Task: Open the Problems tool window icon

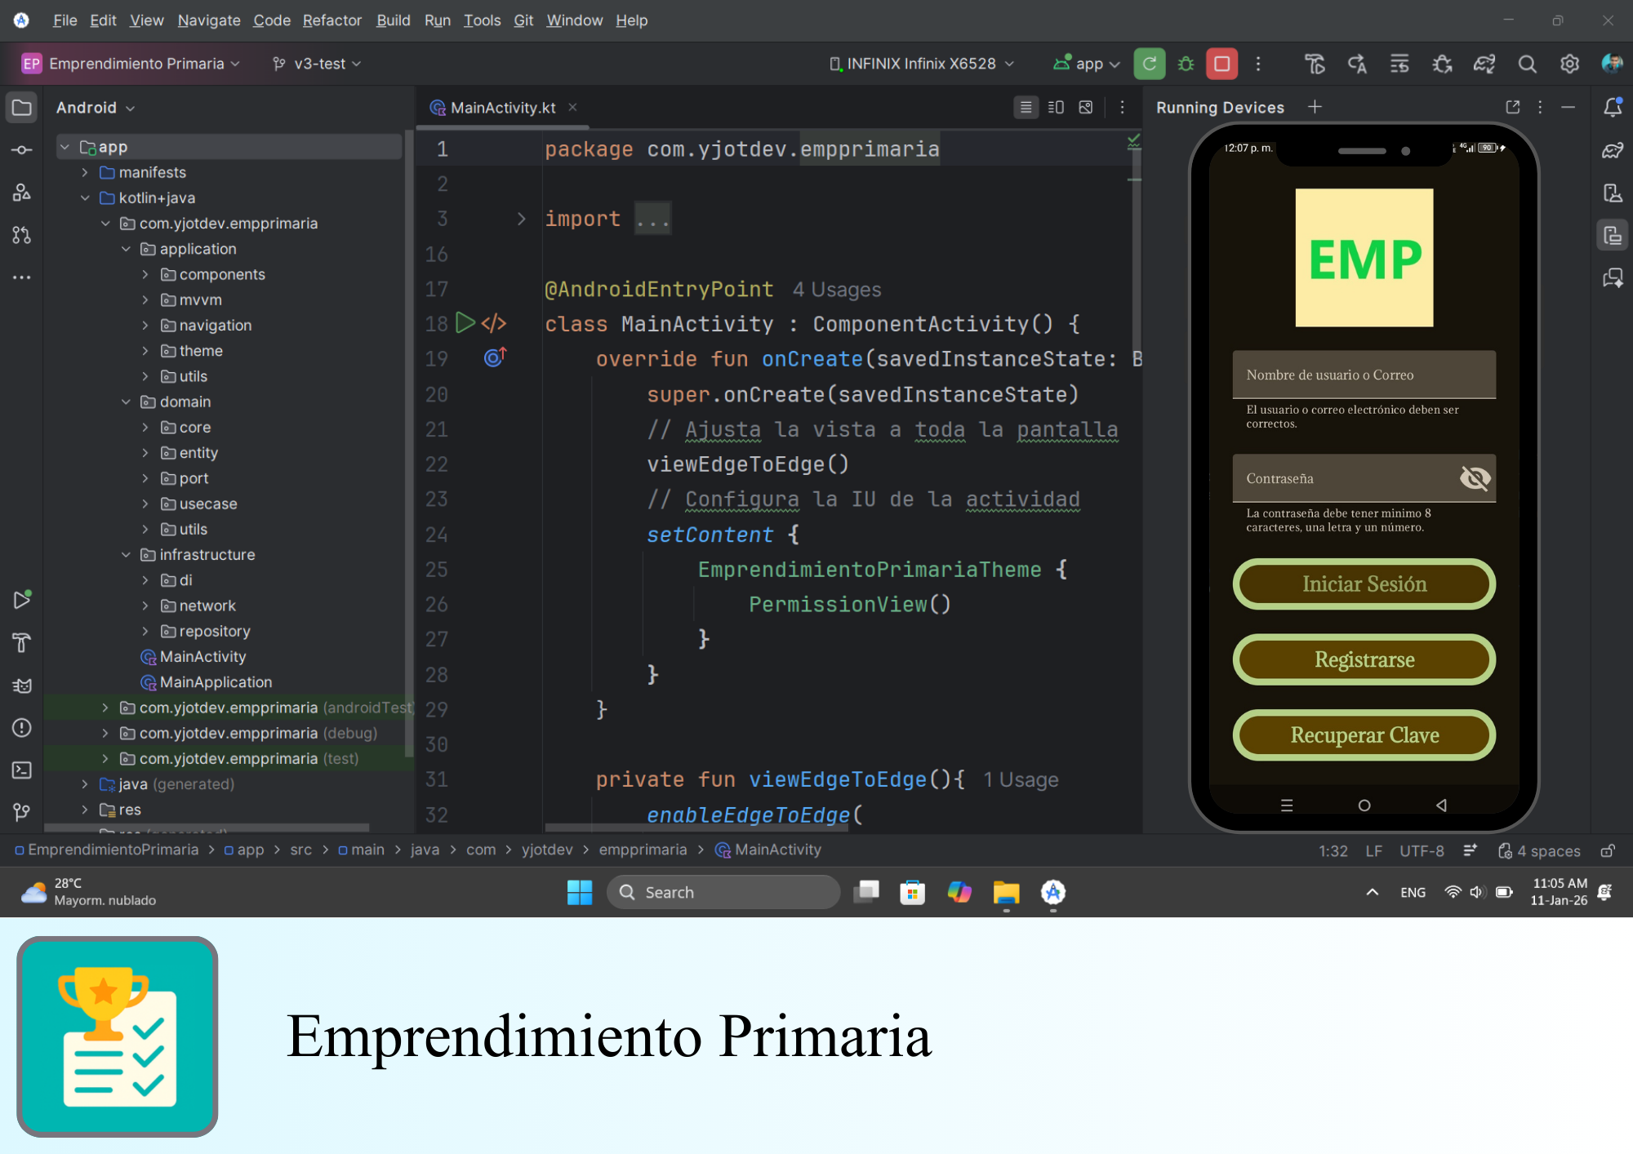Action: click(x=21, y=727)
